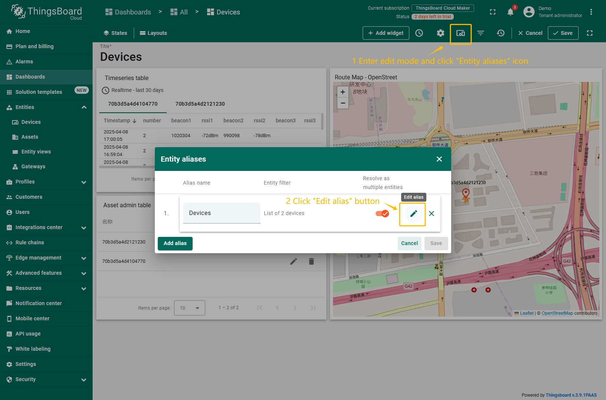
Task: Close the Entity aliases dialog
Action: 439,159
